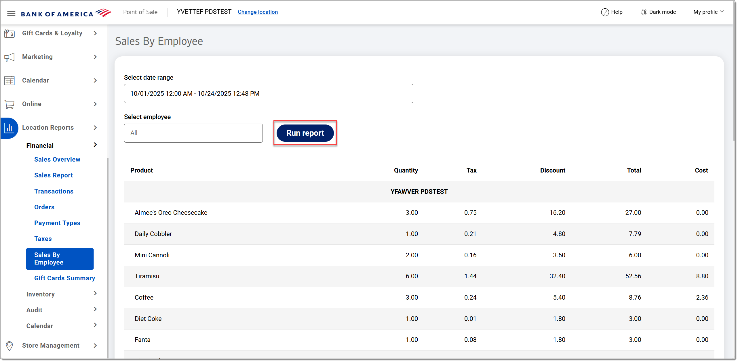Click the Store Management location pin icon
This screenshot has width=738, height=362.
click(9, 346)
